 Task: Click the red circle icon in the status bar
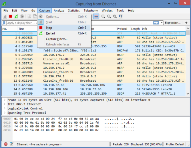point(6,144)
